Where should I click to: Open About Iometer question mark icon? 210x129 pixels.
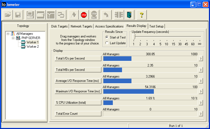141,15
